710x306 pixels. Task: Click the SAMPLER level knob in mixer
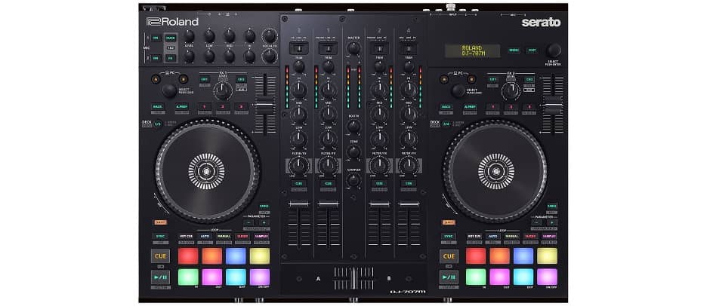pos(353,180)
